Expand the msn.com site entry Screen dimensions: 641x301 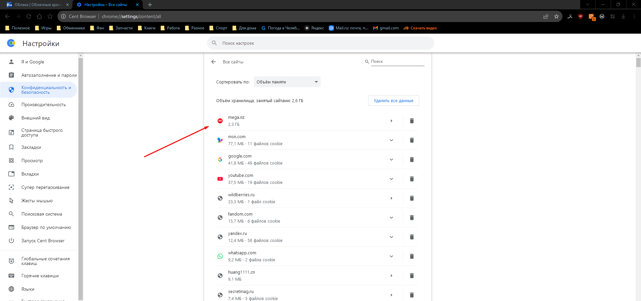pos(391,140)
